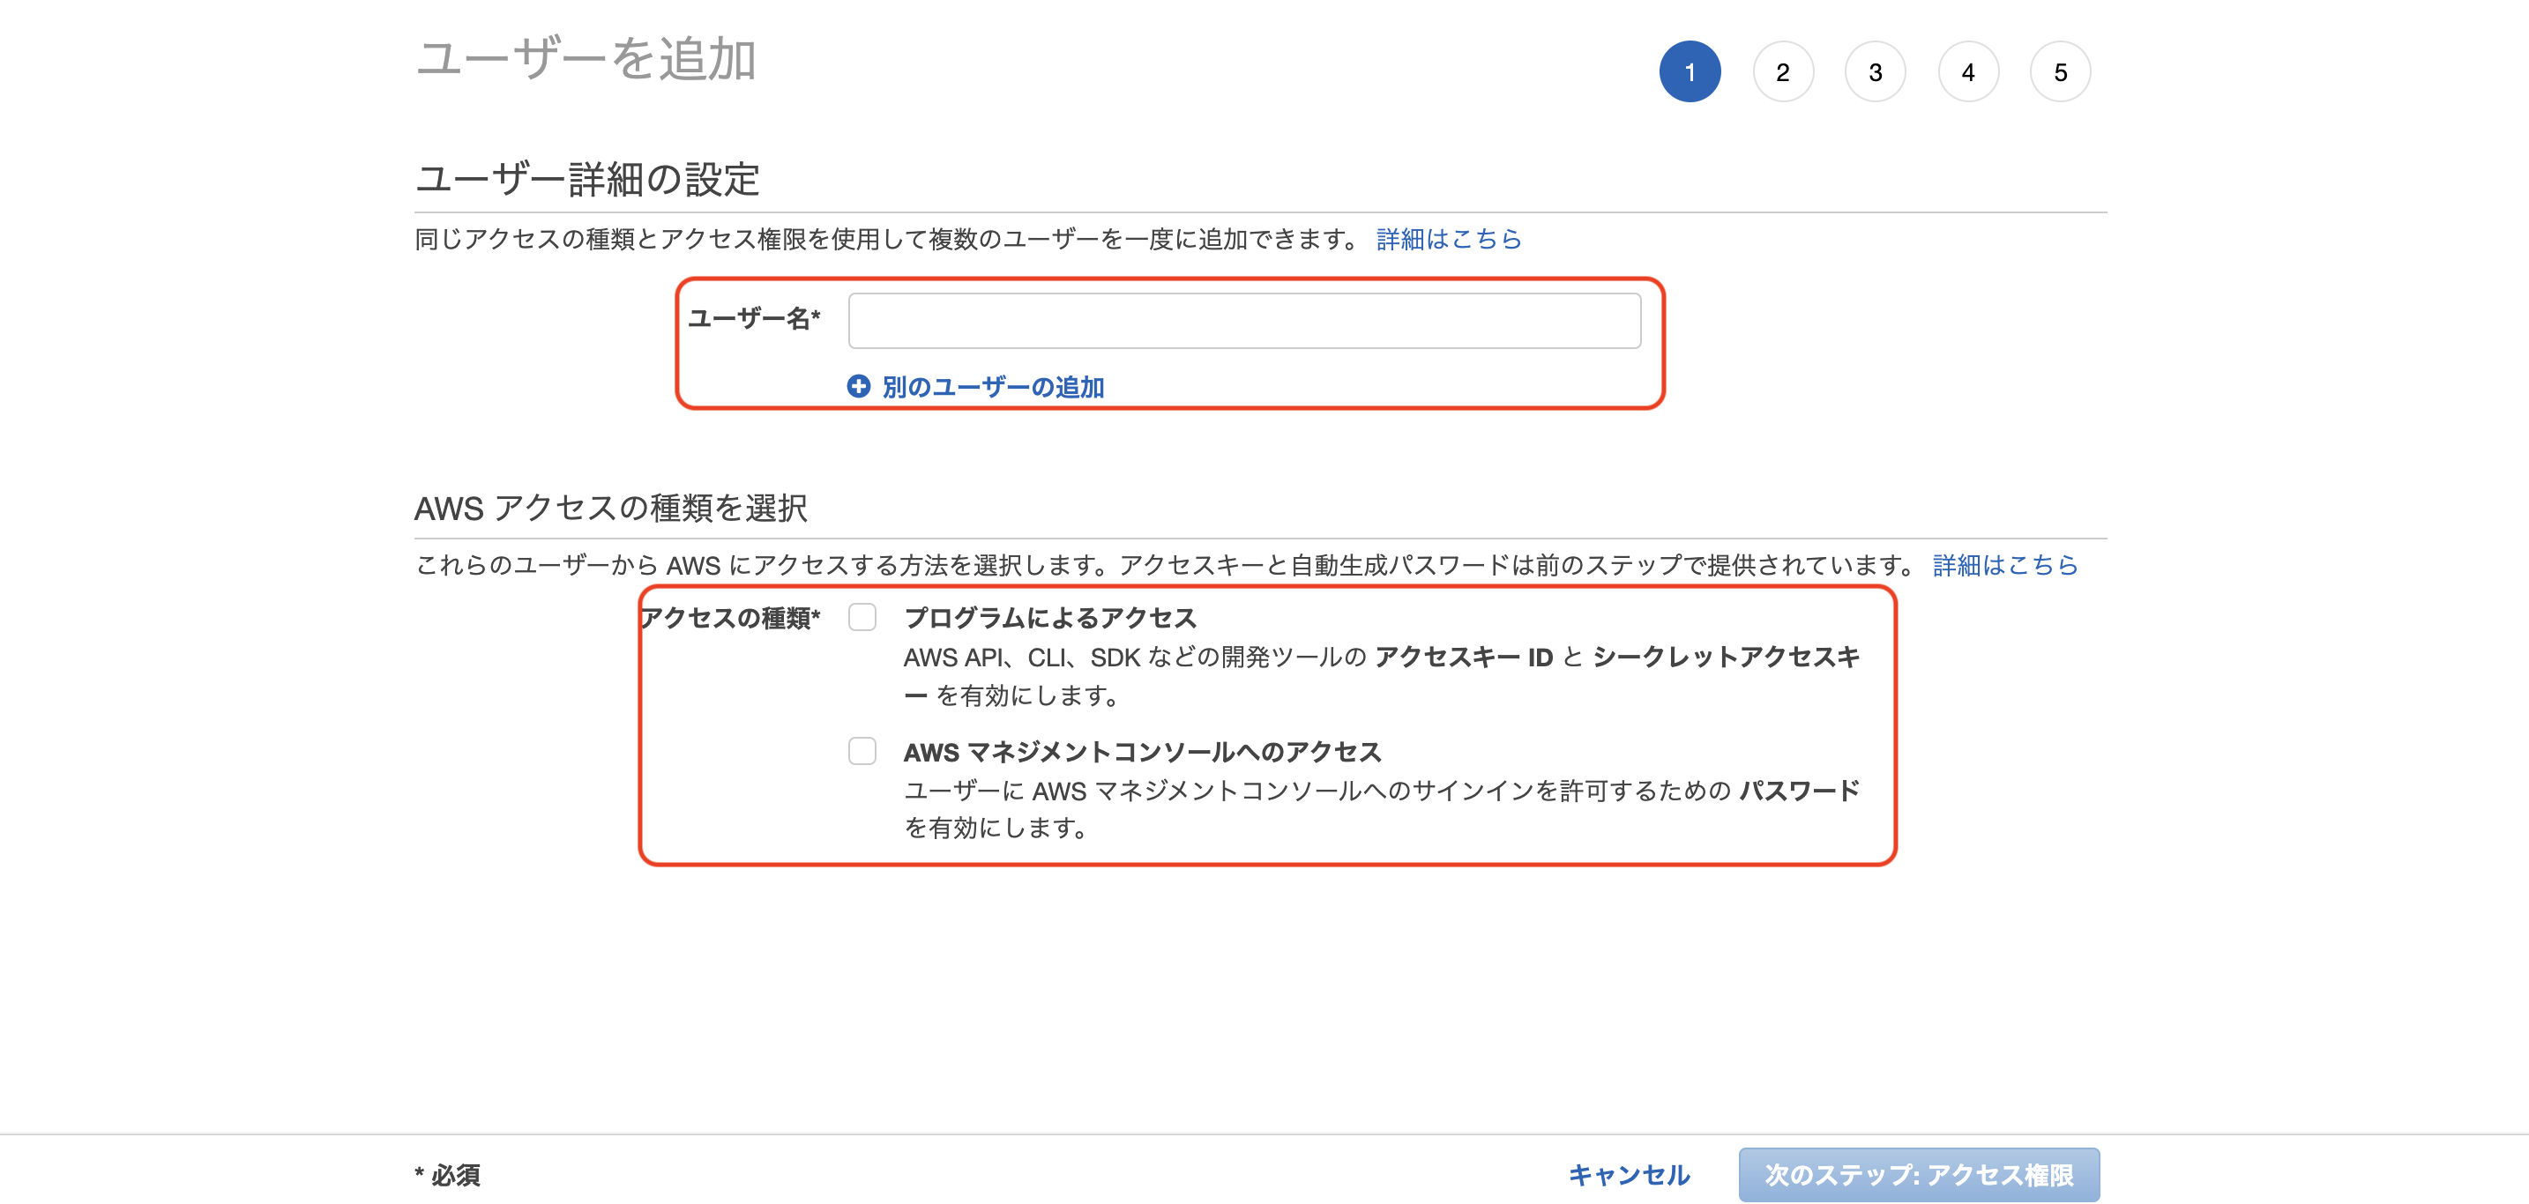Select step 1 in wizard progress
Viewport: 2529px width, 1204px height.
tap(1689, 71)
